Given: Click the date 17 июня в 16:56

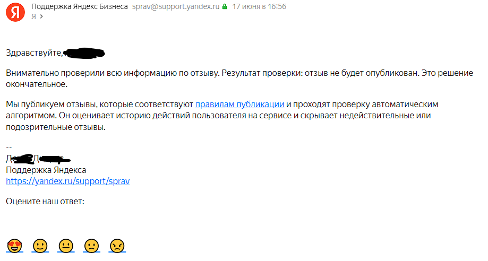Looking at the screenshot, I should 260,7.
